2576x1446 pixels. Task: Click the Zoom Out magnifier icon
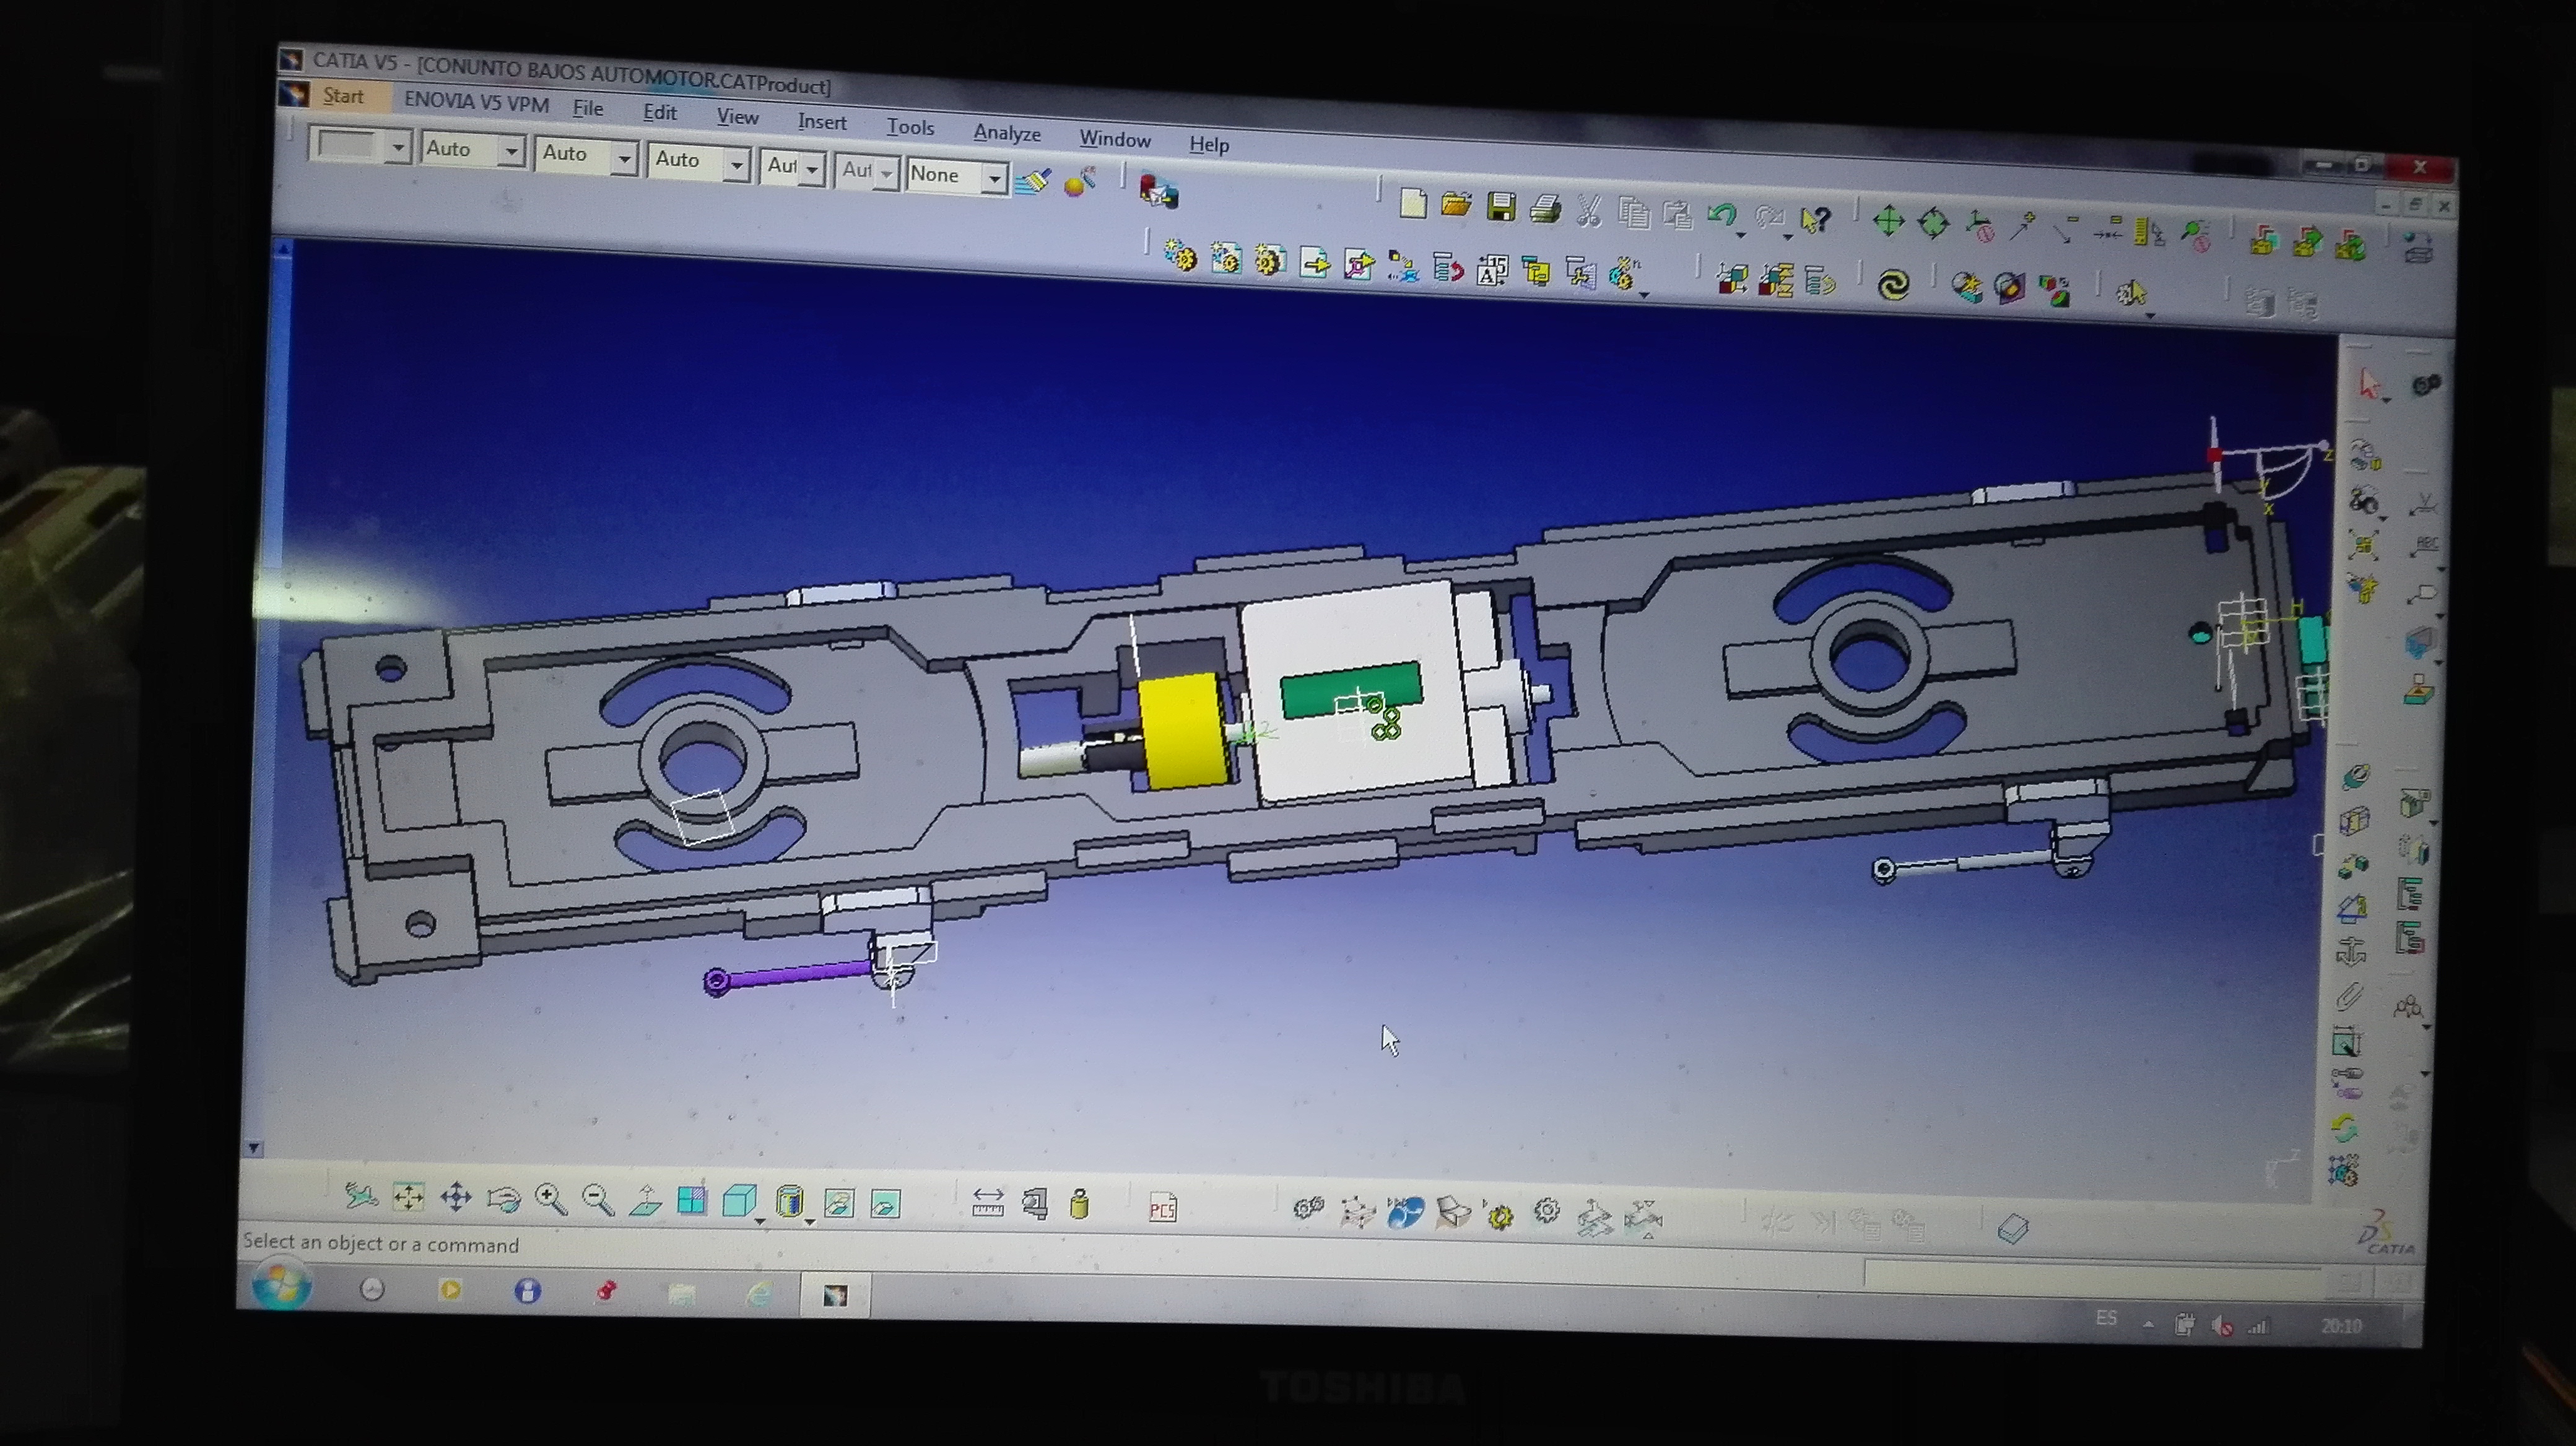[x=598, y=1200]
